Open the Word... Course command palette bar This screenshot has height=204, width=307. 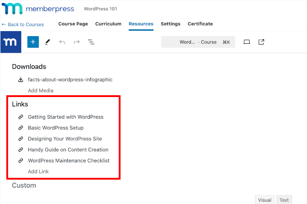198,42
